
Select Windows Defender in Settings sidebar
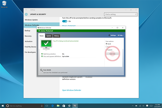coord(41,25)
